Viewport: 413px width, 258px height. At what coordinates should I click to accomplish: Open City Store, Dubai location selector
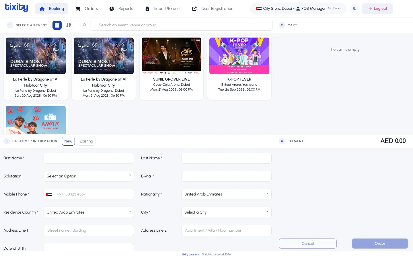click(298, 9)
